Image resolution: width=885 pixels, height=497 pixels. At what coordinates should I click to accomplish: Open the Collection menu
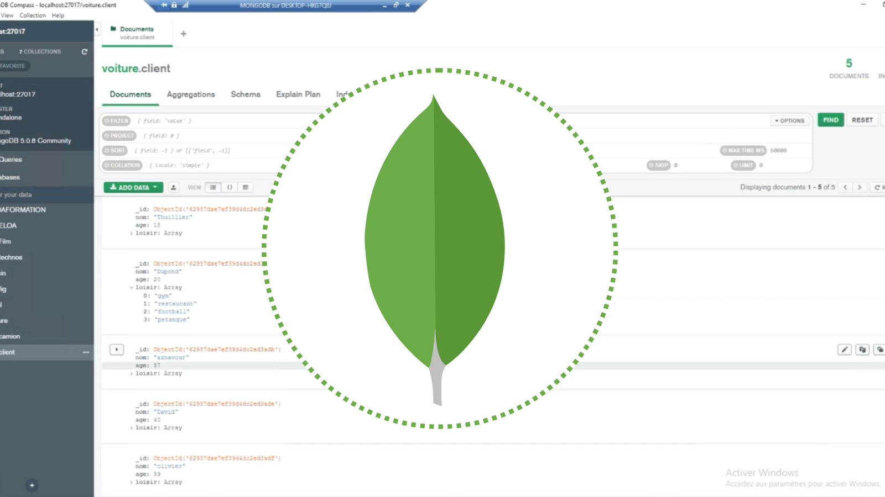[33, 15]
